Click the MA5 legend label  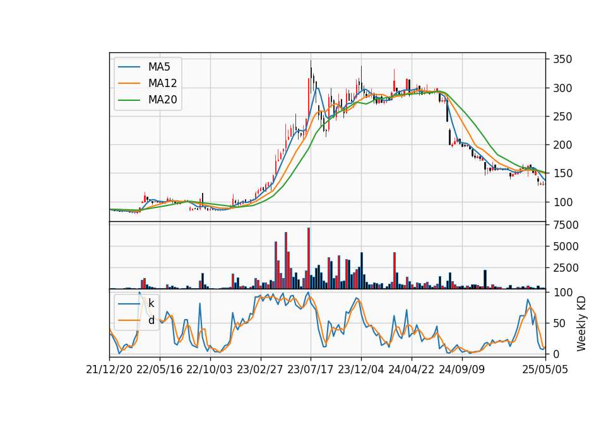[159, 67]
